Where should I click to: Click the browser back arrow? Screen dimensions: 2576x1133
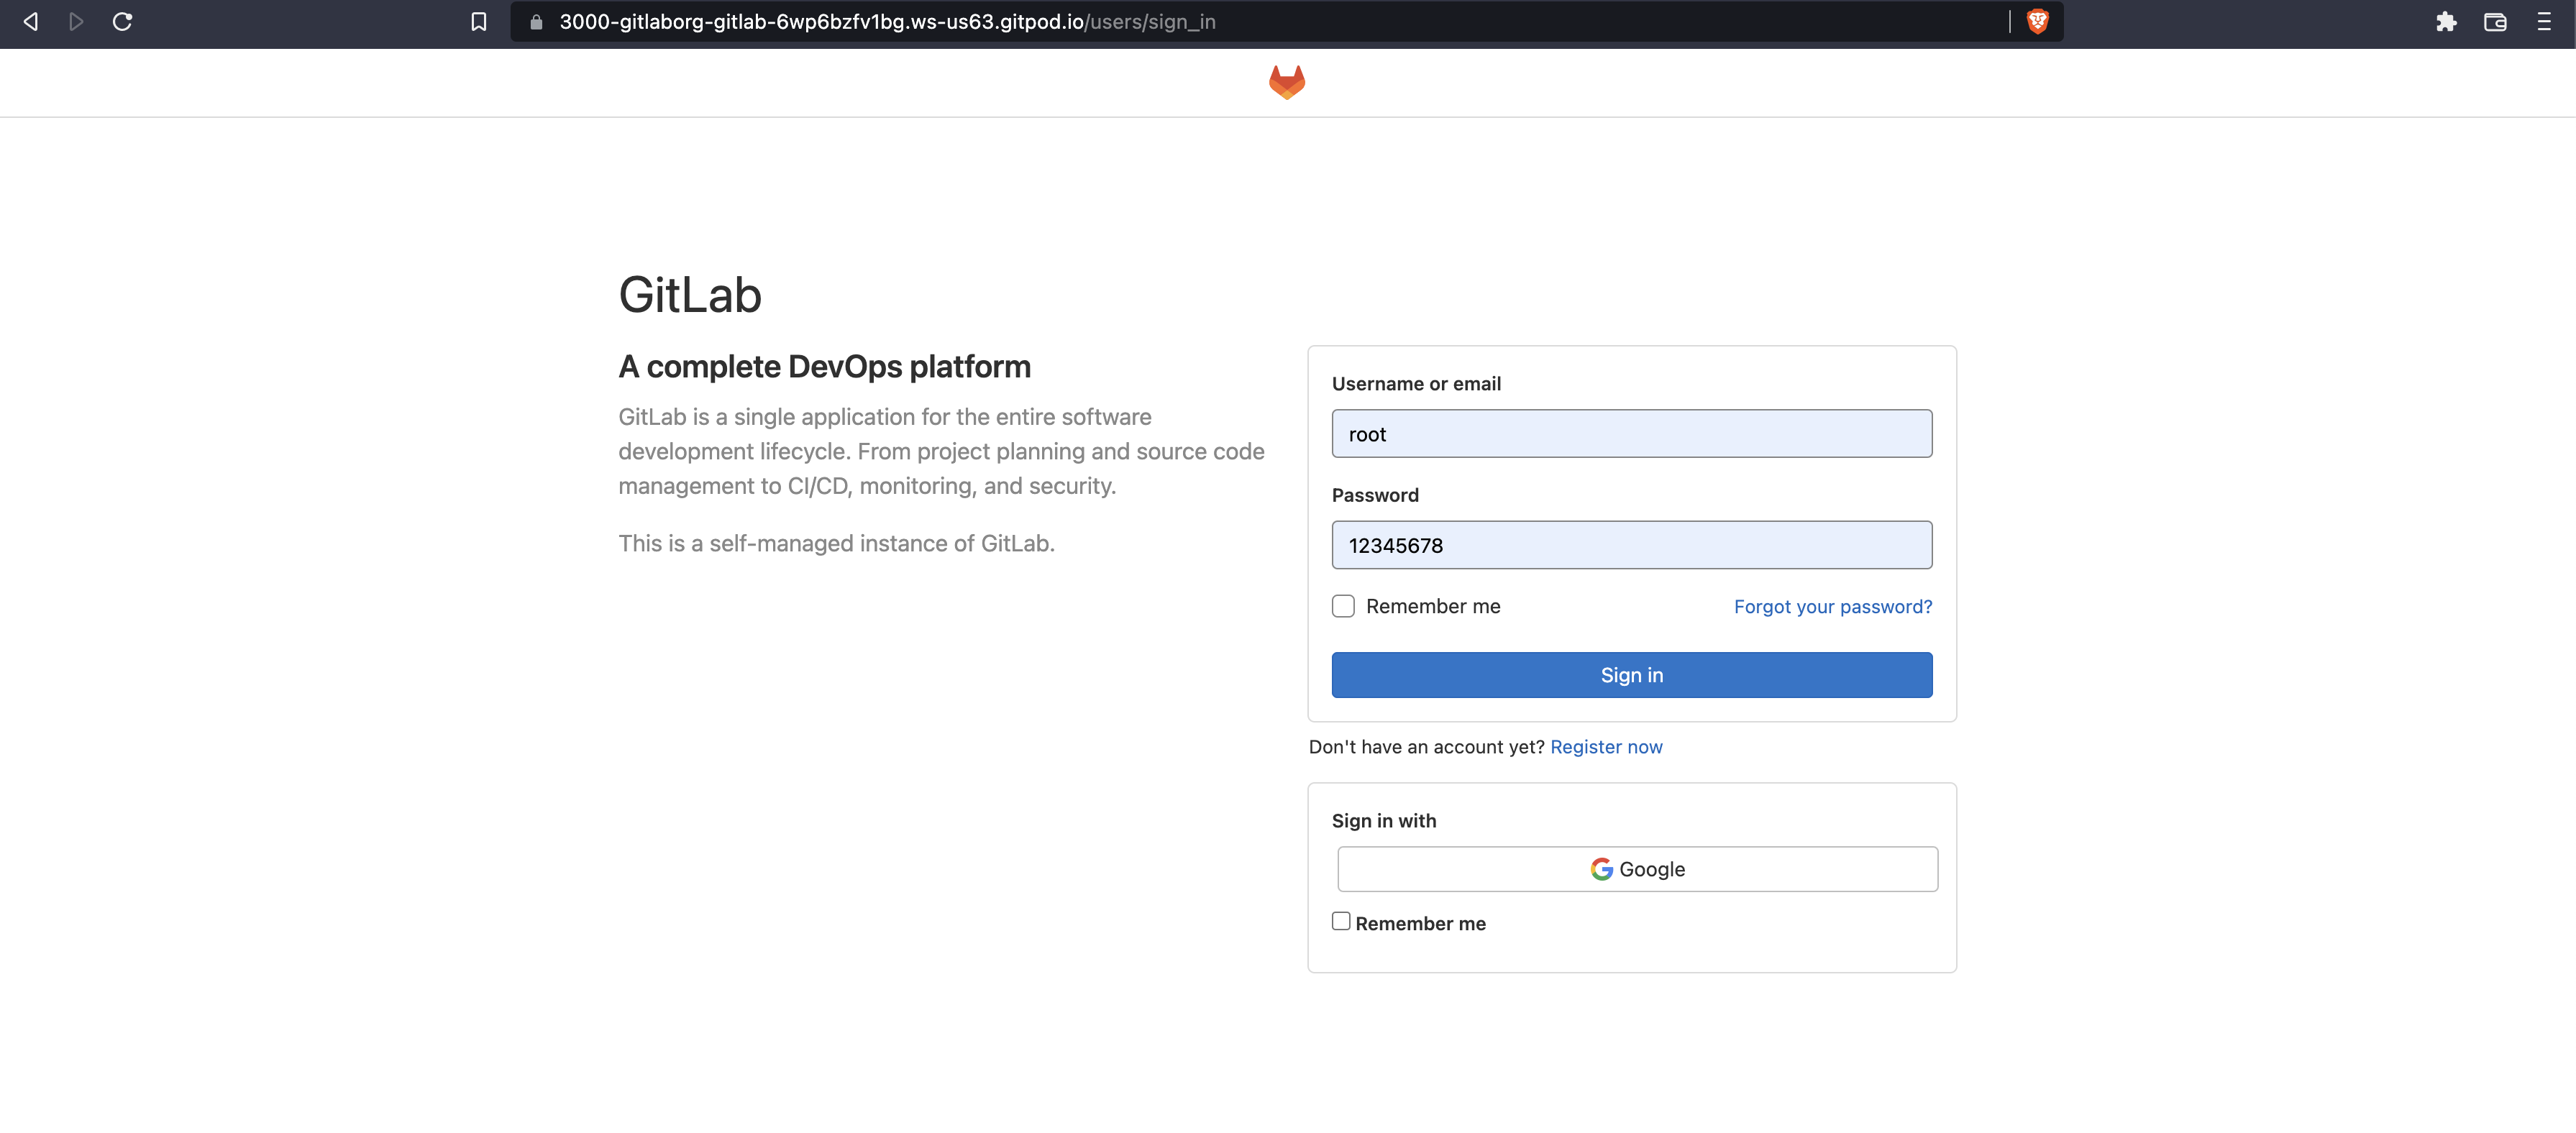pos(31,22)
